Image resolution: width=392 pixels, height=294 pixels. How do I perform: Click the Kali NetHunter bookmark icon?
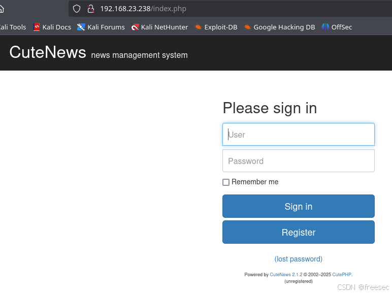[135, 27]
